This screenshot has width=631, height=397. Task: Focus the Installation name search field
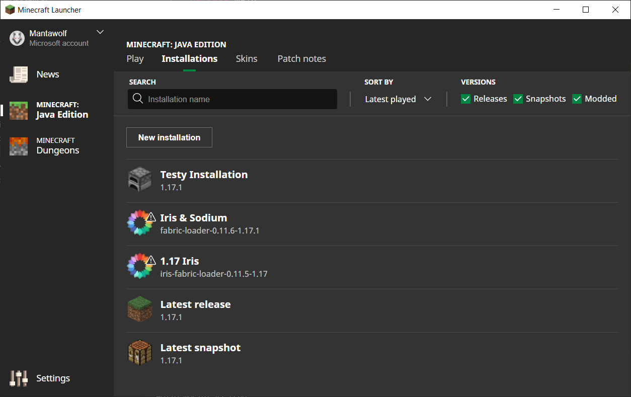point(232,99)
